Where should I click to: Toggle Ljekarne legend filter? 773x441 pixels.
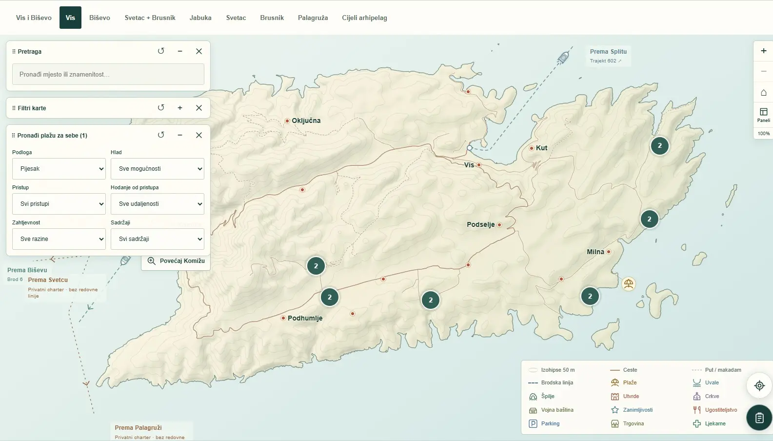click(x=709, y=423)
